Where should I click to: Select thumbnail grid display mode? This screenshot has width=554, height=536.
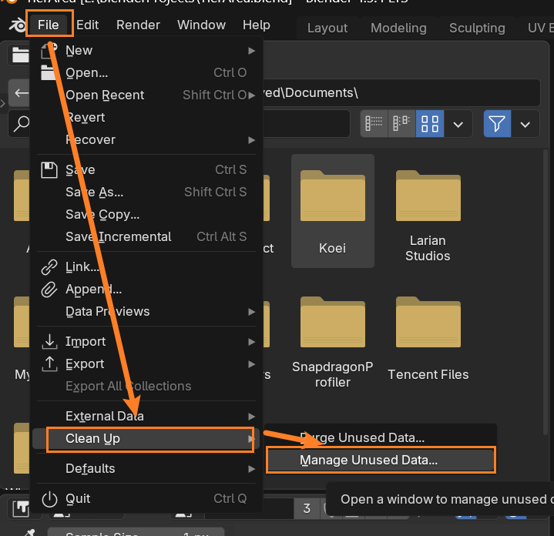429,123
